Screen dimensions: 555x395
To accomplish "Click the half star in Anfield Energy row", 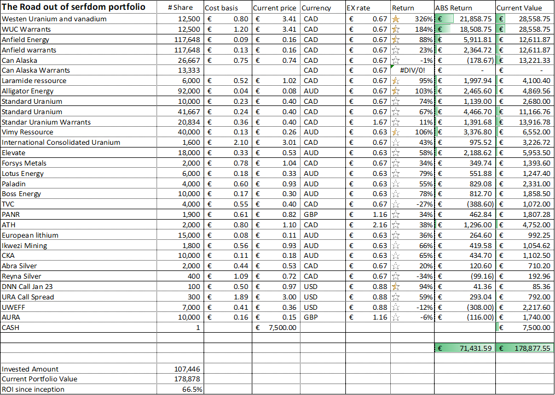I will (x=396, y=39).
